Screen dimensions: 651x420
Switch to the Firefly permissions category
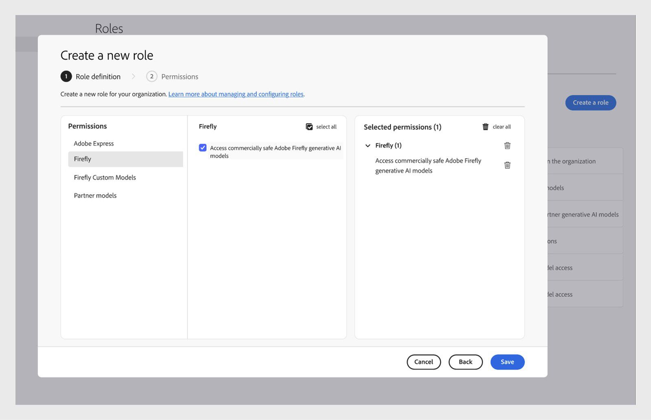[83, 159]
